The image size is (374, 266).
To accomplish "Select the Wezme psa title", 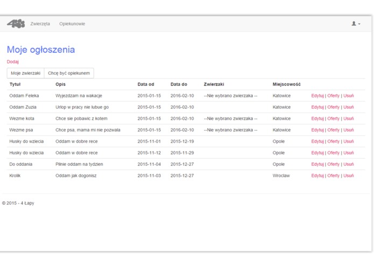I will 21,130.
